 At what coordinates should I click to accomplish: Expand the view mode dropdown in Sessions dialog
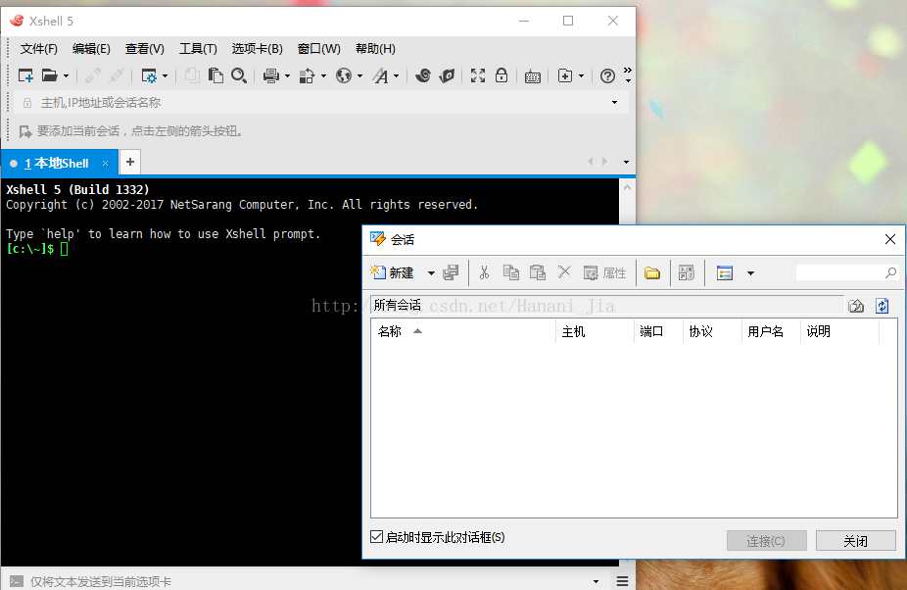coord(750,273)
